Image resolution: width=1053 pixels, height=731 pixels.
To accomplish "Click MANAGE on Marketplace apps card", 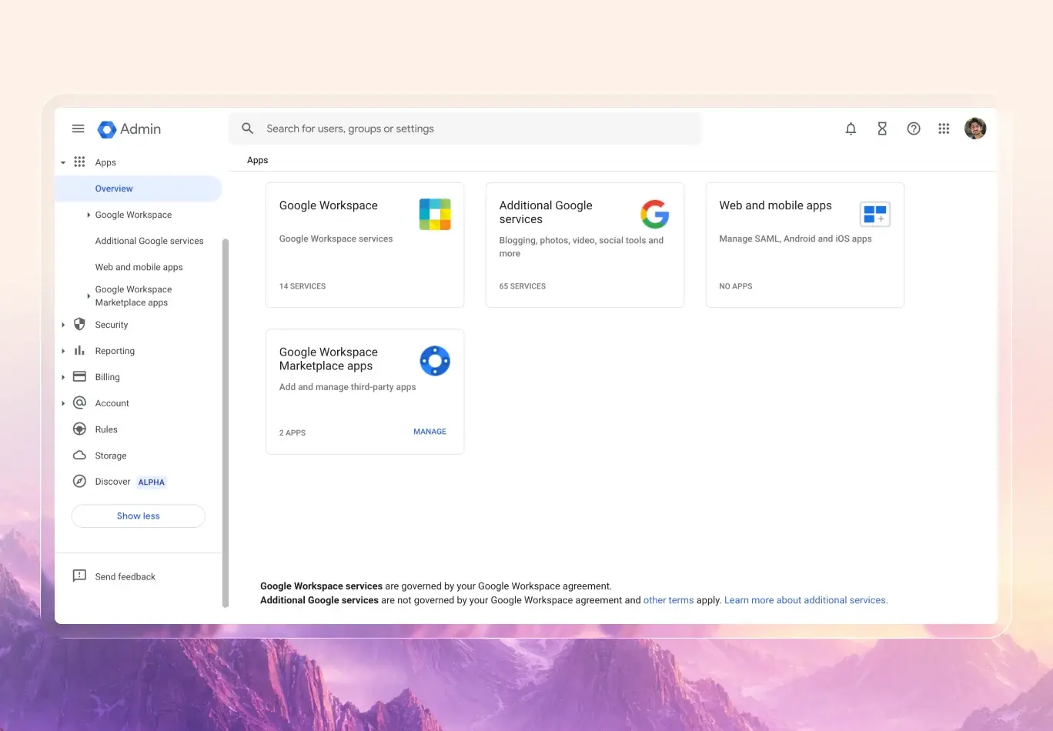I will (430, 432).
